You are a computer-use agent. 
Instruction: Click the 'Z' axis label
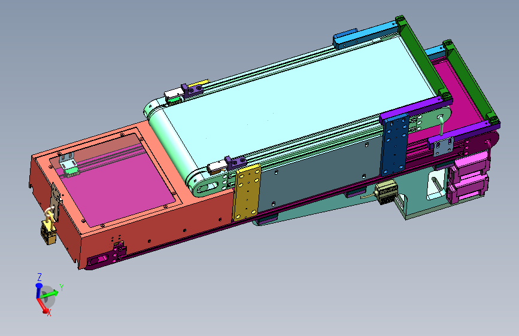point(40,277)
